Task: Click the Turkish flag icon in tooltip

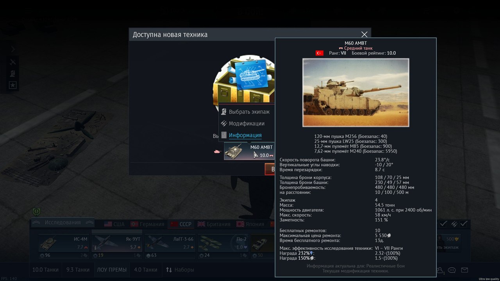Action: [320, 53]
